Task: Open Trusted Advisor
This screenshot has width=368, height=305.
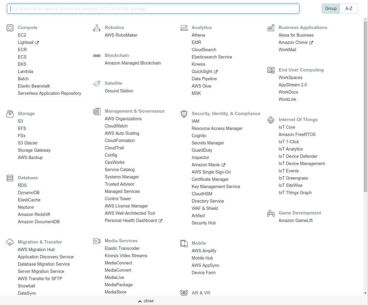Action: tap(120, 184)
